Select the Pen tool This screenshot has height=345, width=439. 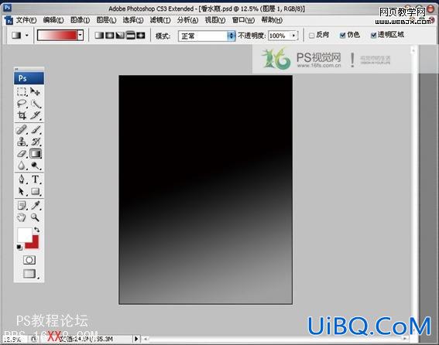pyautogui.click(x=22, y=179)
